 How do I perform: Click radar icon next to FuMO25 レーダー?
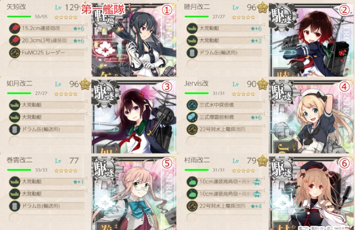(15, 53)
